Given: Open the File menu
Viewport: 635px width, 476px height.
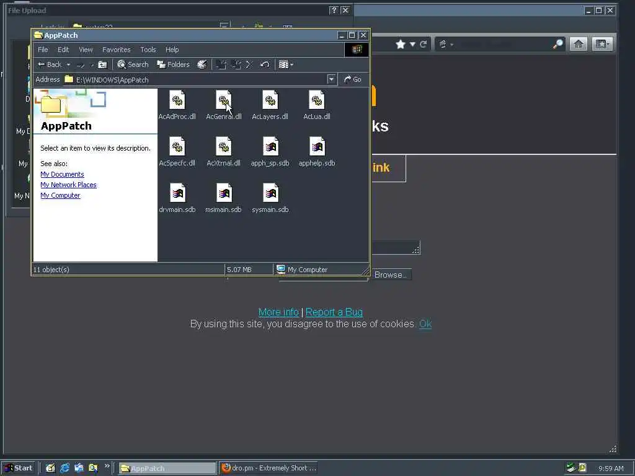Looking at the screenshot, I should click(43, 50).
